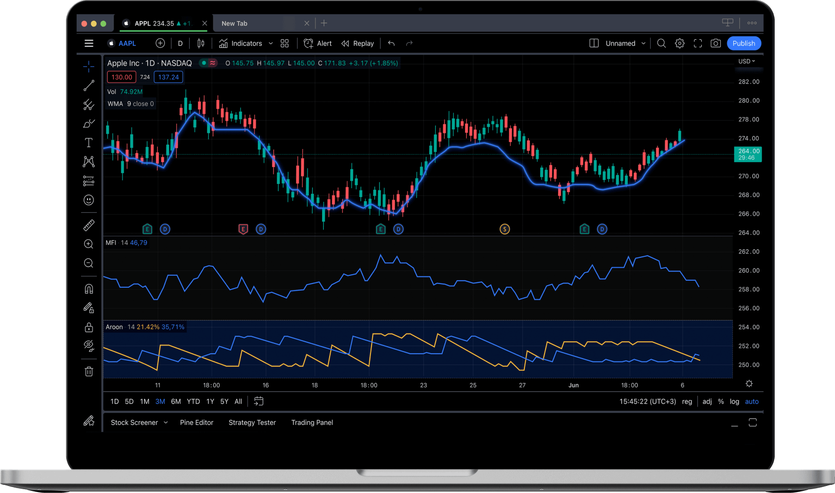835x493 pixels.
Task: Open timezone 15:45:22 (UTC+3) menu
Action: click(x=647, y=402)
